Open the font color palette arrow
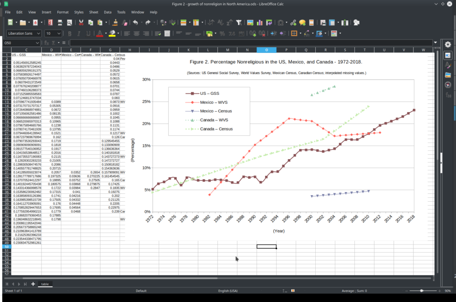 [x=106, y=33]
